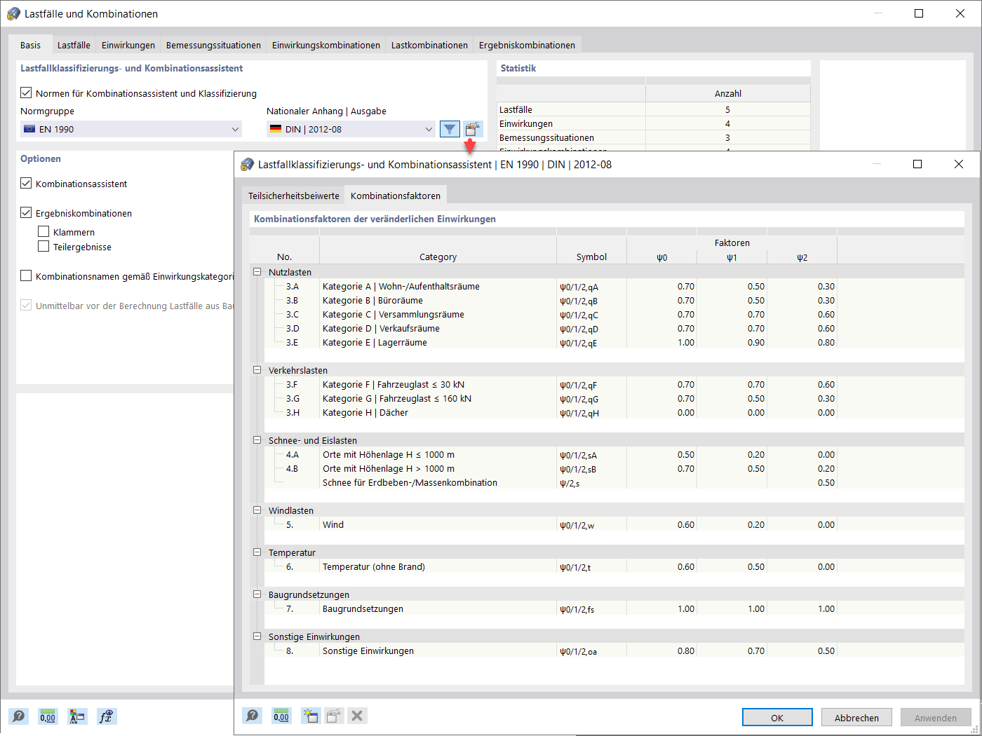Toggle Kombinationsassistent checkbox
Screen dimensions: 982x736
point(26,184)
